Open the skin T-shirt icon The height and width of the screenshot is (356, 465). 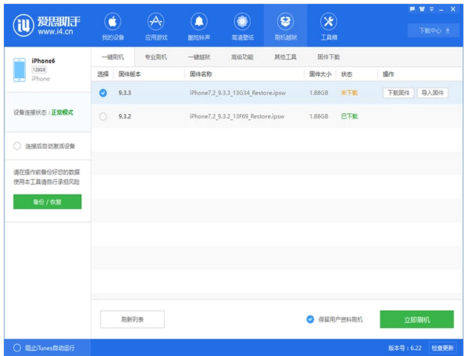tap(421, 9)
